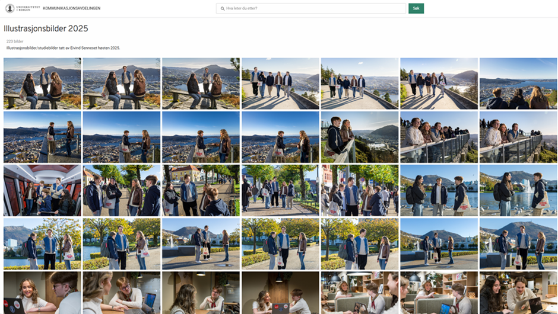
Task: Select first photo of students on library sofa
Action: tap(359, 293)
